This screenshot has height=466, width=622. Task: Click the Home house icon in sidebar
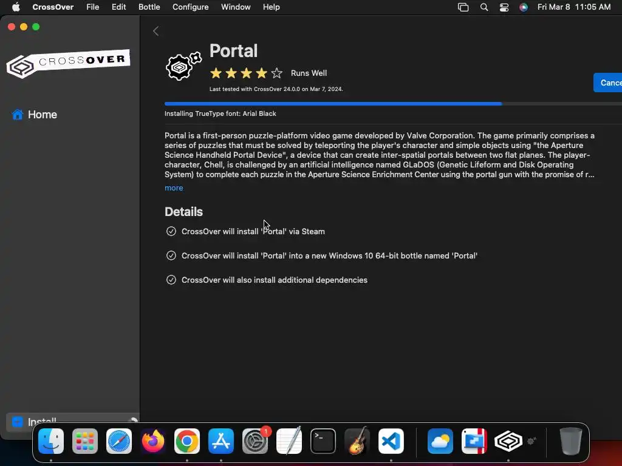click(18, 115)
